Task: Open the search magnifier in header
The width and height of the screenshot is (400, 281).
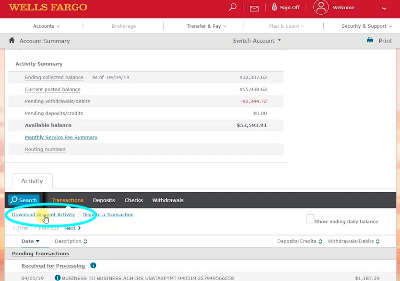Action: 233,7
